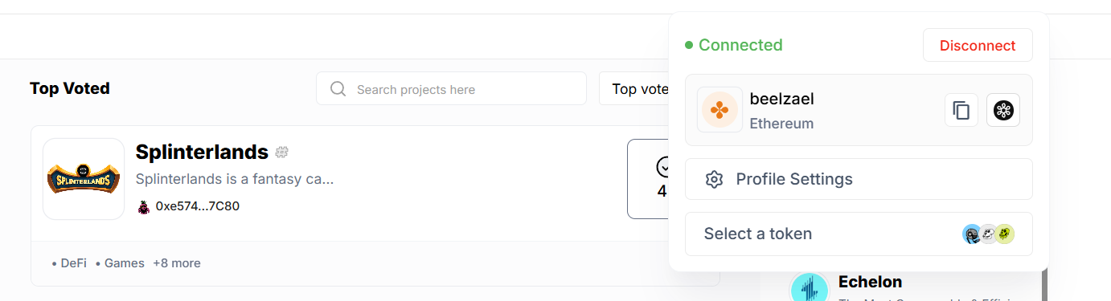
Task: Click the verified badge next to Splinterlands
Action: [281, 152]
